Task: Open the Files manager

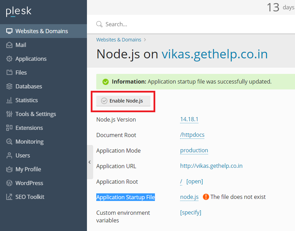Action: [43, 73]
